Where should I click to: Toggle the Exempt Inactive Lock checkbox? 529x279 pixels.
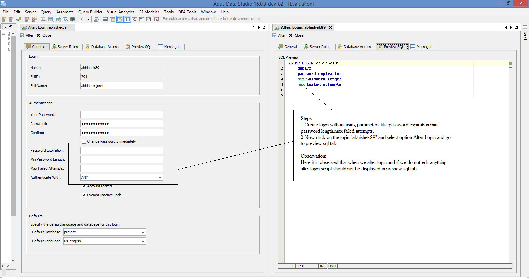[84, 195]
